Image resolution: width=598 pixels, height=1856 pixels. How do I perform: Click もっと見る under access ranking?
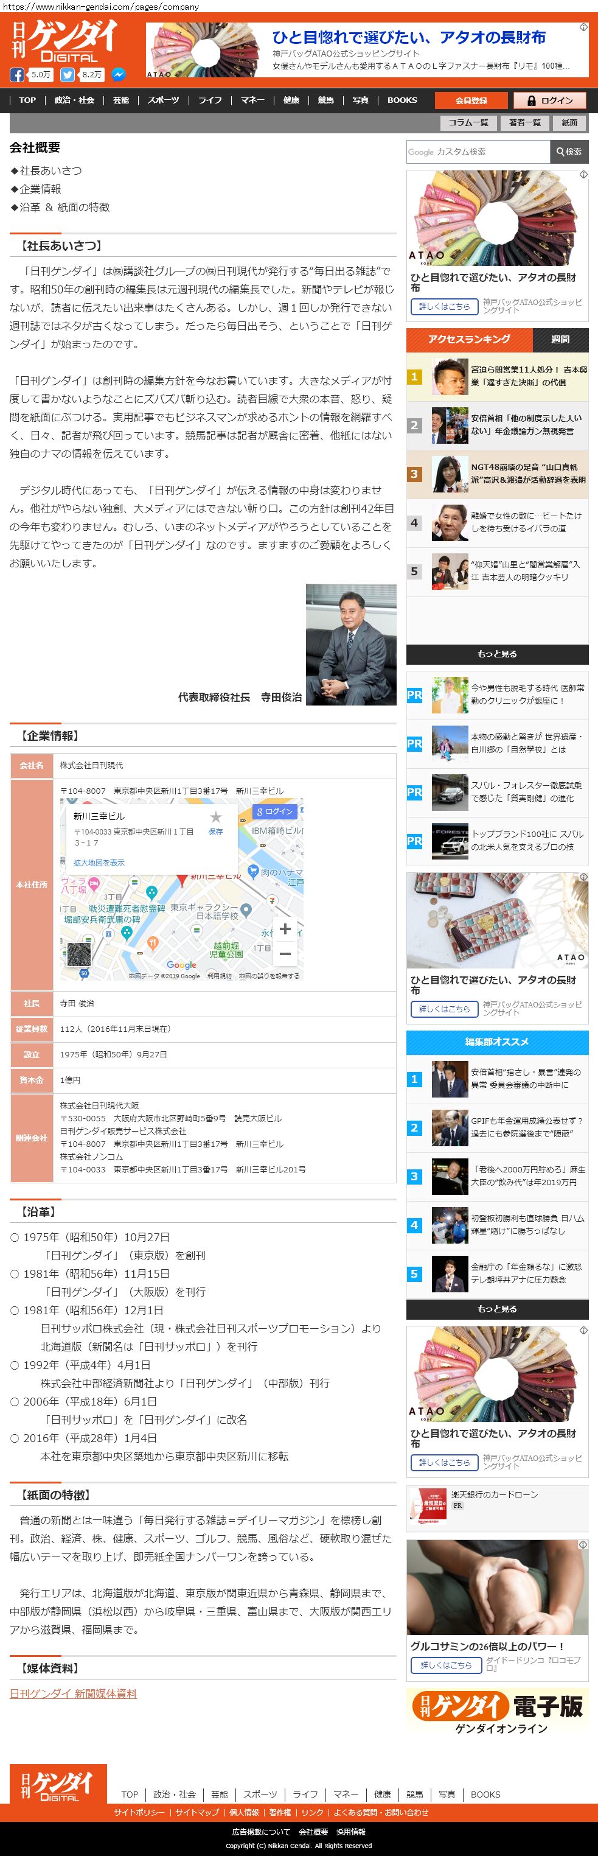(496, 654)
